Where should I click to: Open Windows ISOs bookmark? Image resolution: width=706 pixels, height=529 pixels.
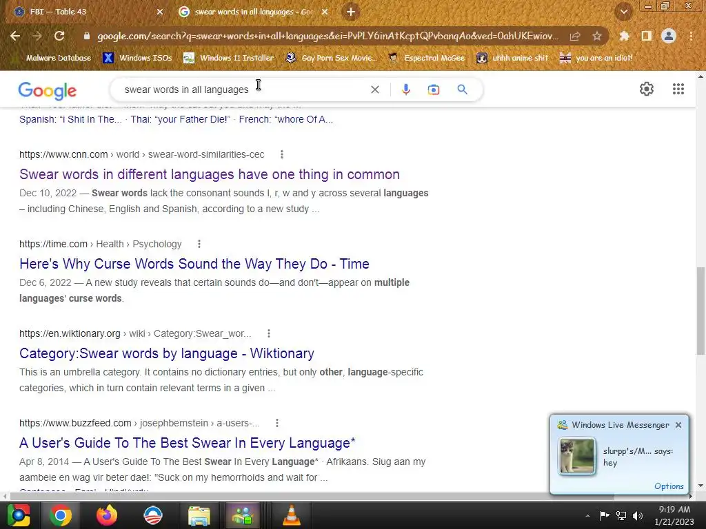tap(137, 58)
